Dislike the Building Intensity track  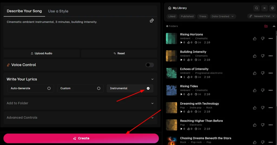coord(263,56)
